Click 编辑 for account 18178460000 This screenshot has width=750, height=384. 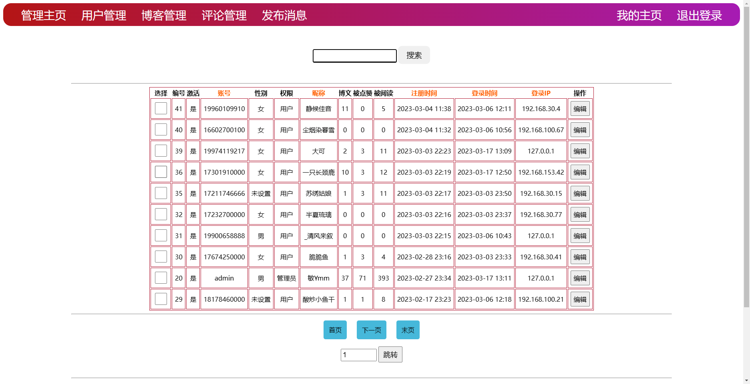click(x=580, y=299)
